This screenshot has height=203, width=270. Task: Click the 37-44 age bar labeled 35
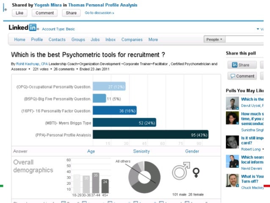[96, 183]
